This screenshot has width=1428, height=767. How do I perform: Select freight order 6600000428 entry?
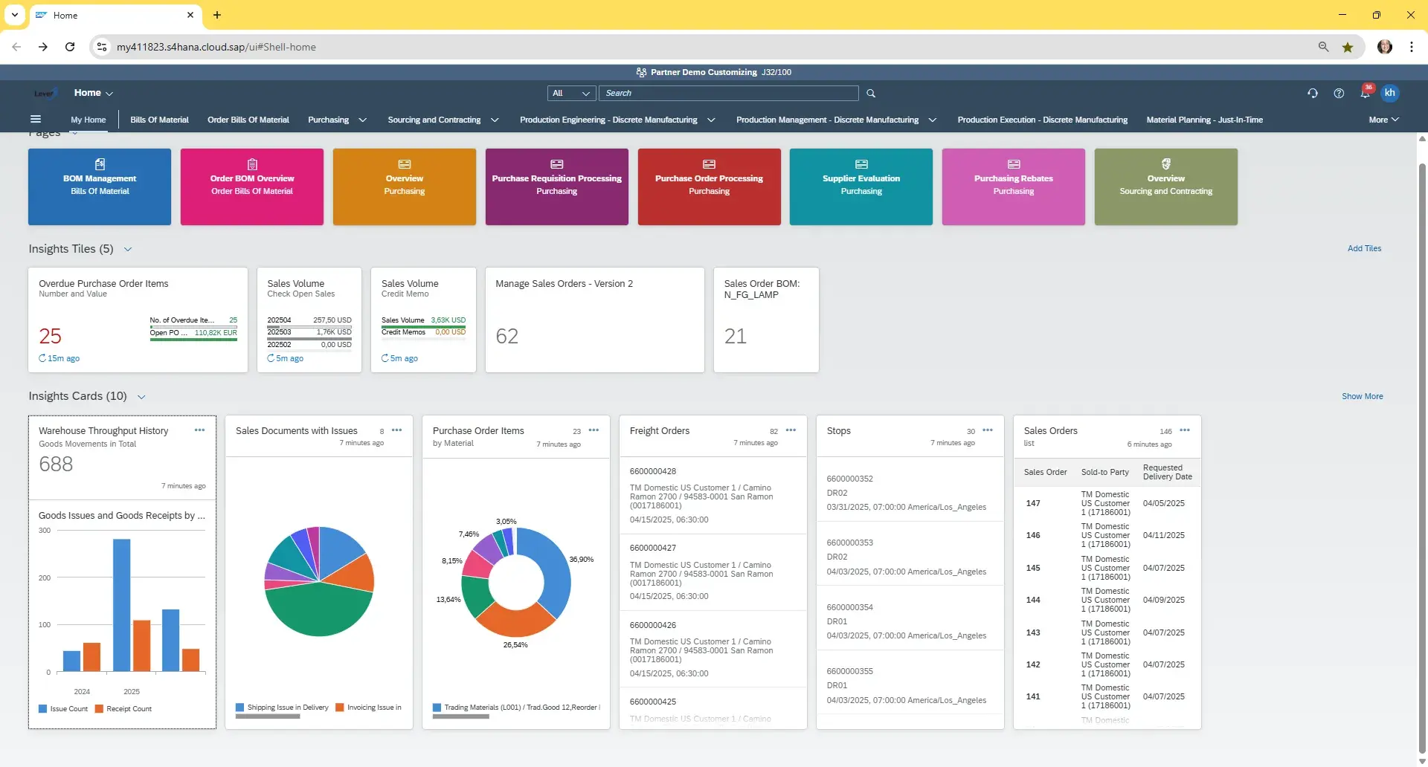[x=713, y=495]
